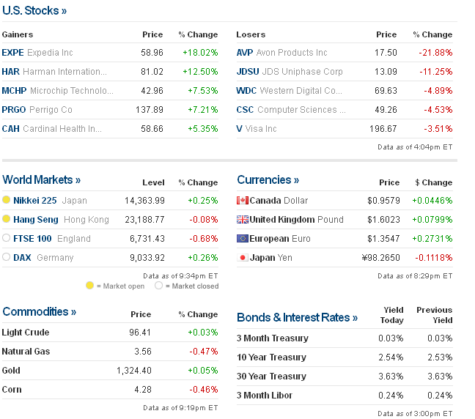Open the HAR ticker link
475x419 pixels.
coord(10,72)
